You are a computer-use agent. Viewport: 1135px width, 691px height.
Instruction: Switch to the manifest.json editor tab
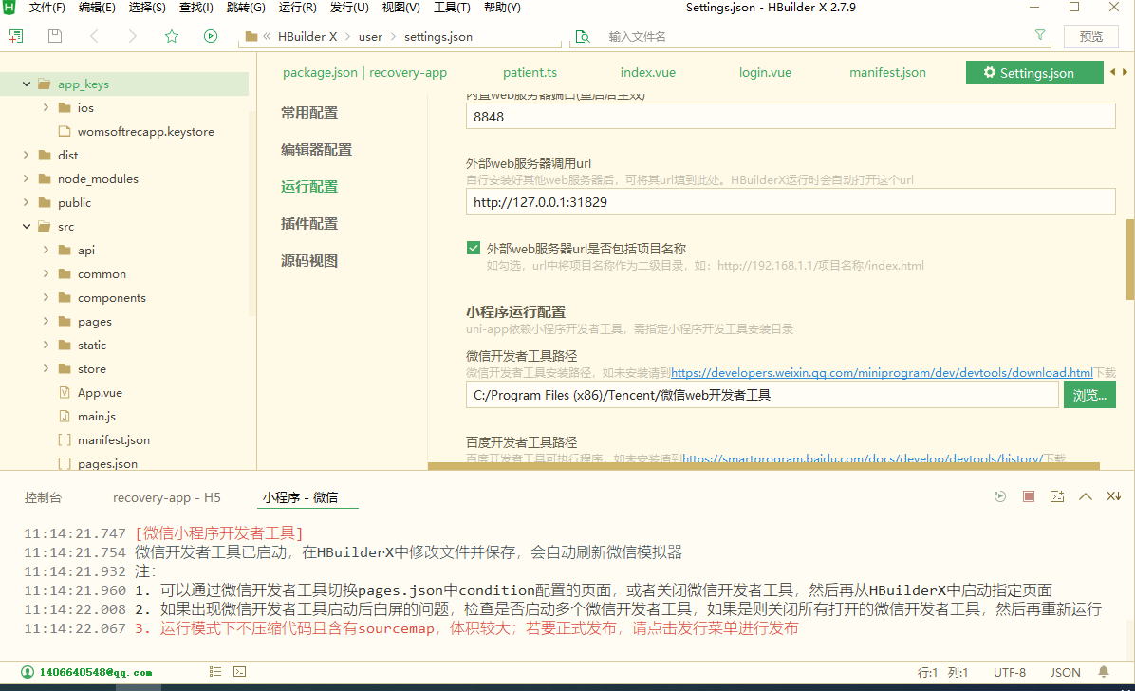[887, 72]
